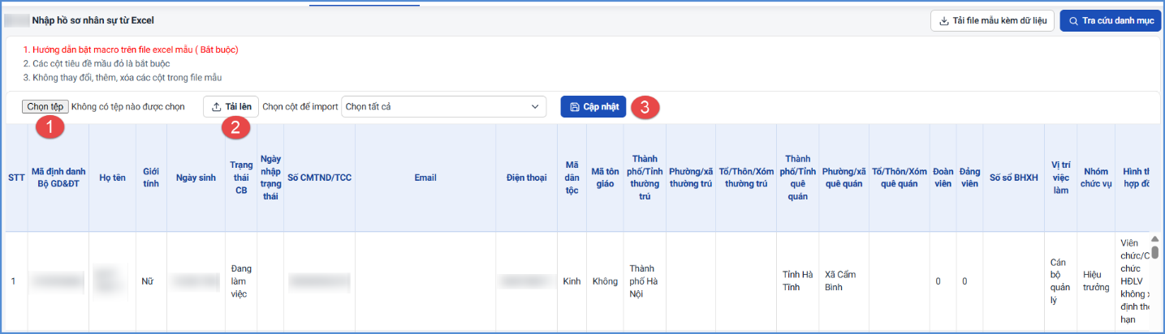Screen dimensions: 1165x334
Task: Download the sample file with data
Action: [x=992, y=21]
